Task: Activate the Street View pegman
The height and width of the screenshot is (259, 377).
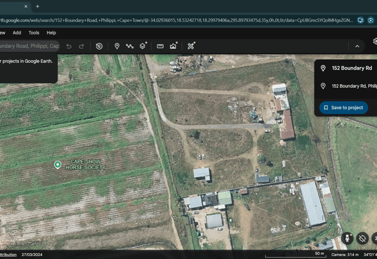Action: pos(347,238)
